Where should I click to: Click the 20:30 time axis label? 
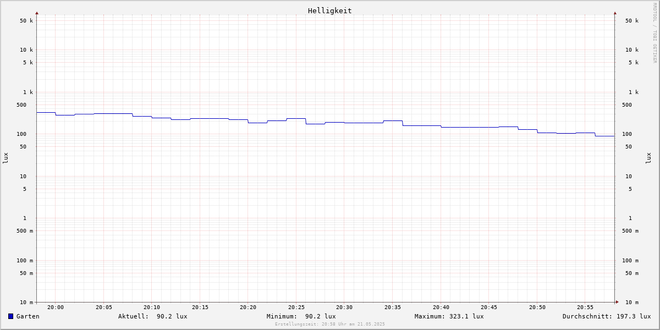[x=344, y=307]
